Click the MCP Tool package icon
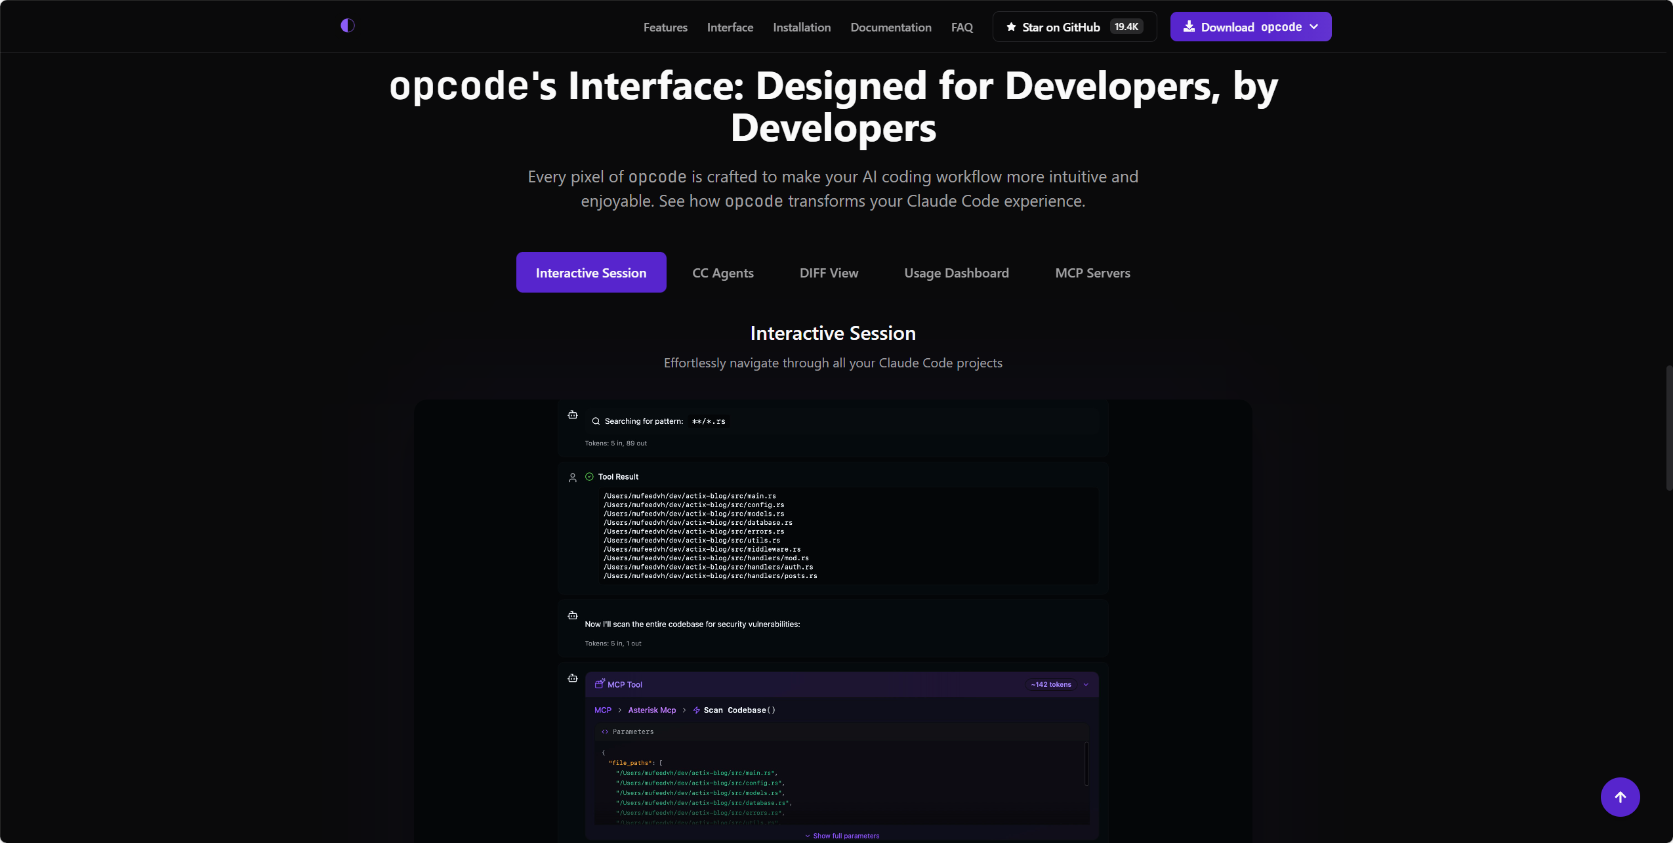The width and height of the screenshot is (1673, 843). [x=600, y=684]
